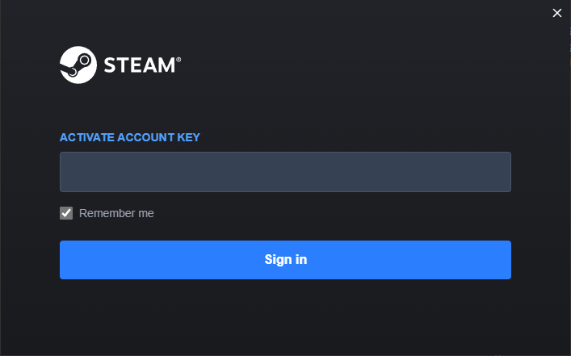Activate the empty field under ACTIVATE ACCOUNT KEY

(x=285, y=172)
